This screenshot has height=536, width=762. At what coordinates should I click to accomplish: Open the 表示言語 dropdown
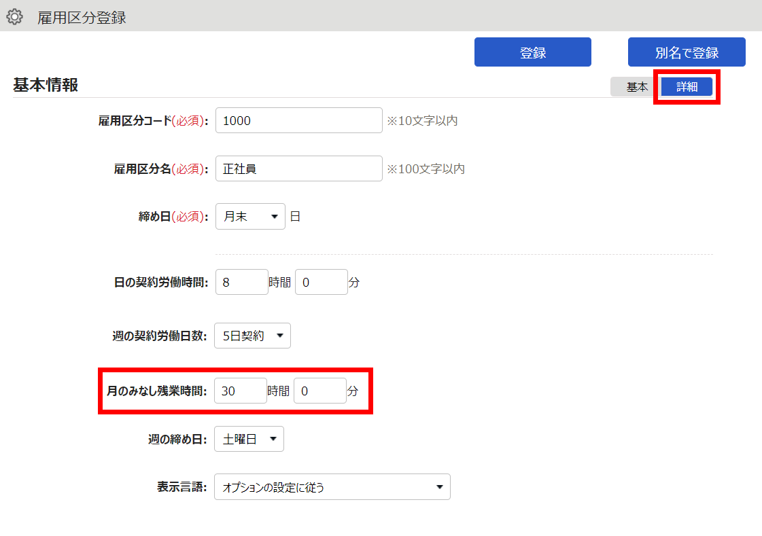pyautogui.click(x=332, y=487)
